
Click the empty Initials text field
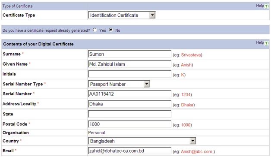[x=129, y=74]
